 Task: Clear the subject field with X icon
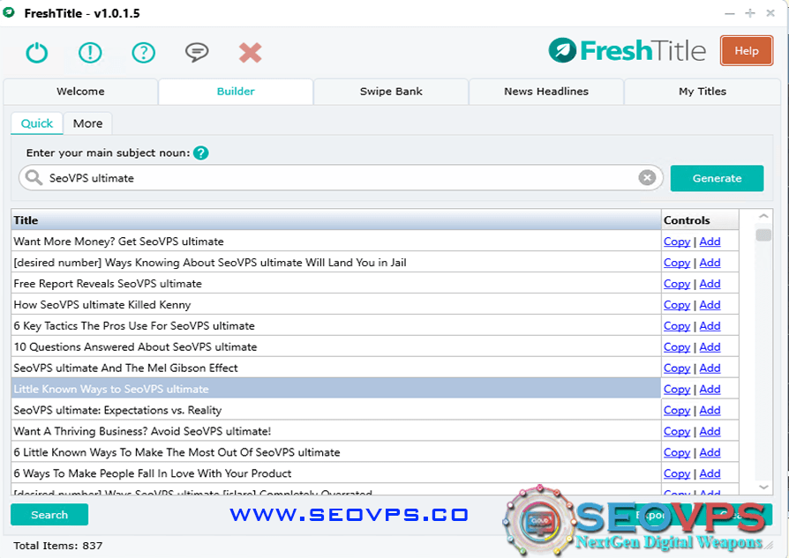pos(647,177)
